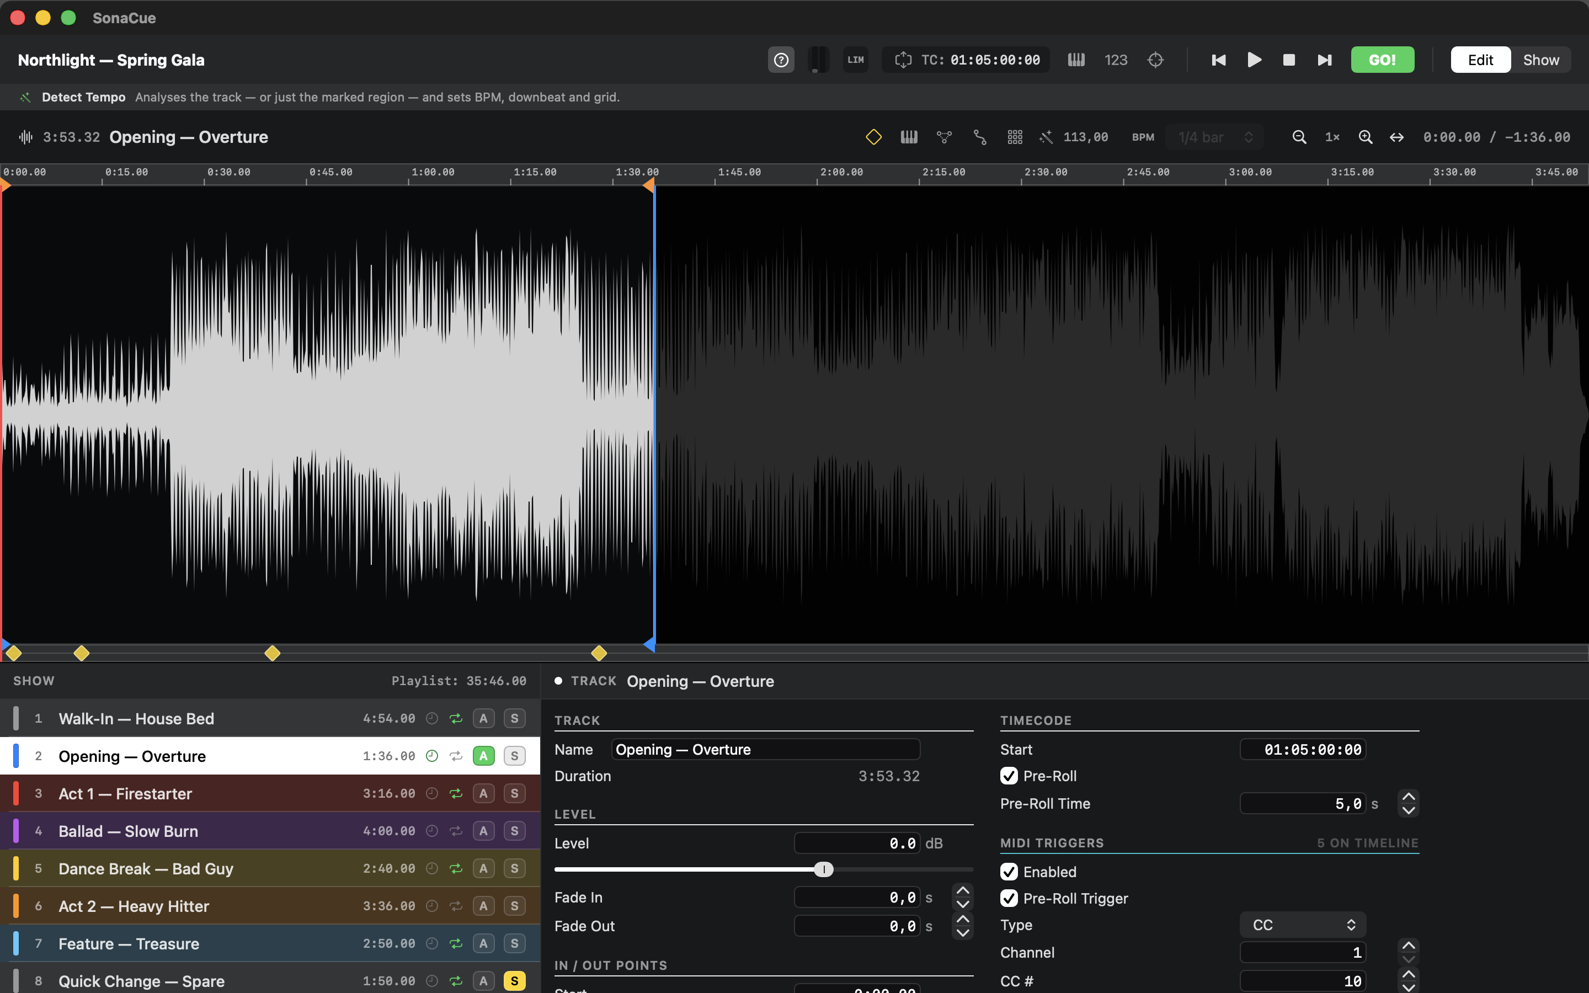
Task: Click the CC # value field
Action: click(1303, 980)
